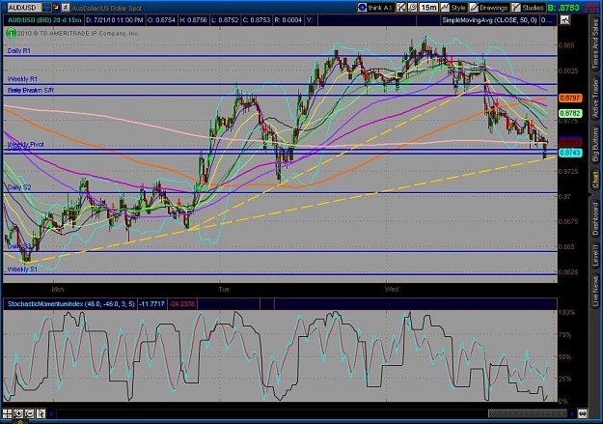Screen dimensions: 603x424
Task: Click the symbol actions icon beside AusDollar title
Action: click(66, 8)
